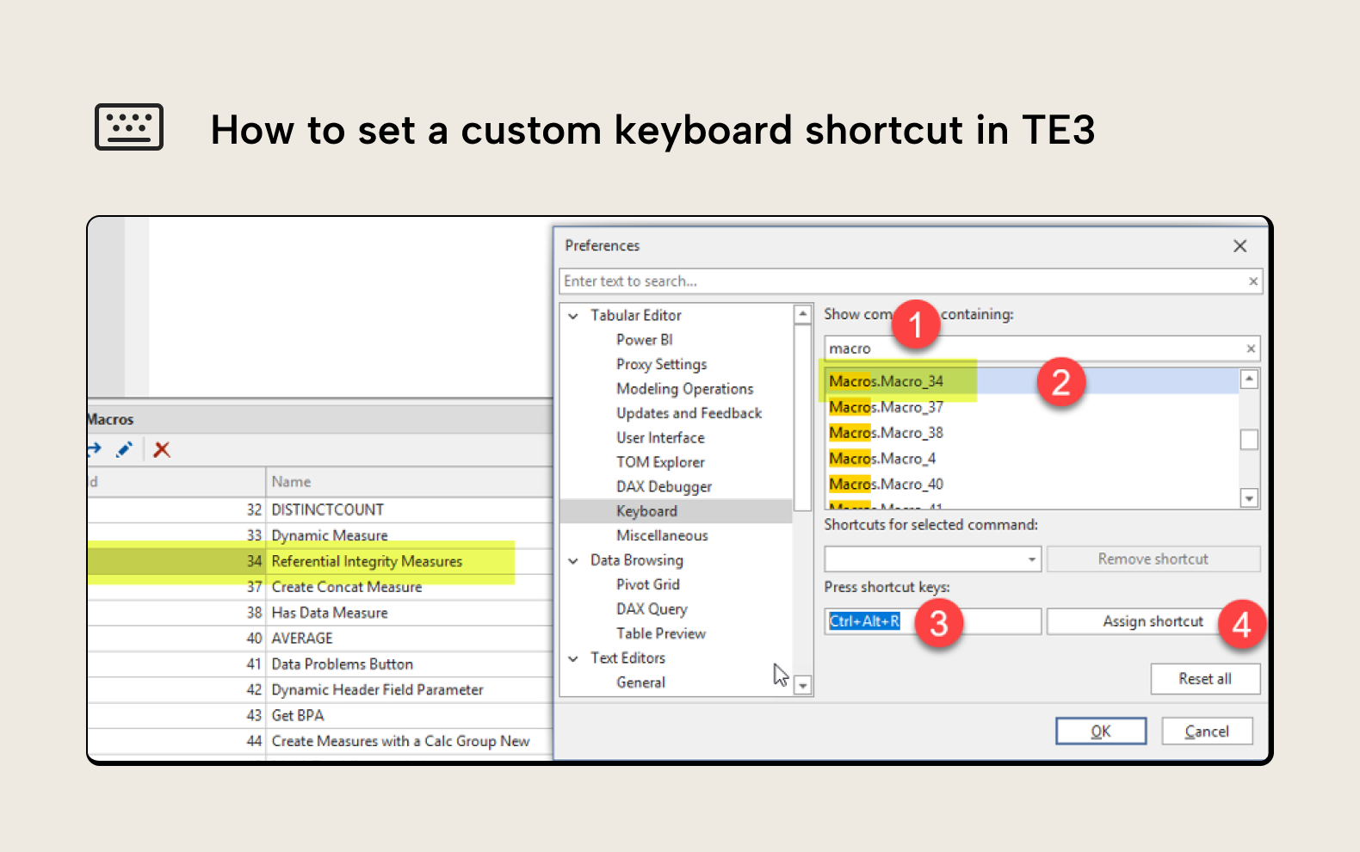This screenshot has width=1360, height=852.
Task: Select the Data Problems Button macro
Action: [320, 664]
